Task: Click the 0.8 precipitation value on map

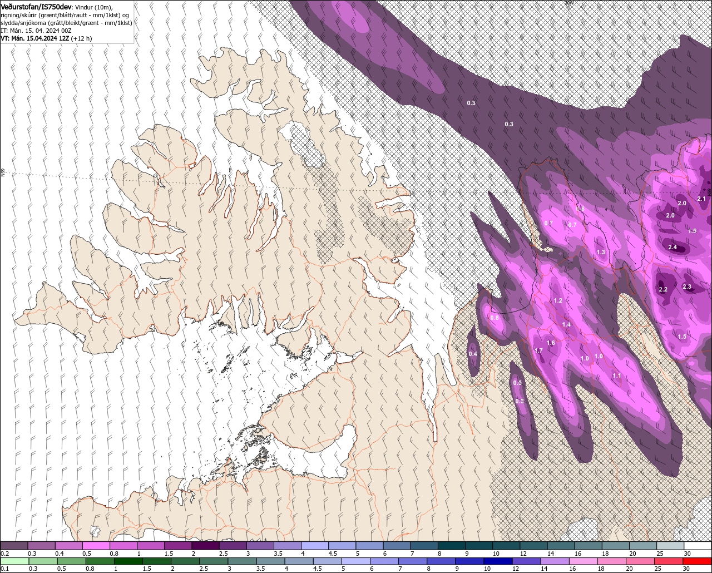Action: pos(495,318)
